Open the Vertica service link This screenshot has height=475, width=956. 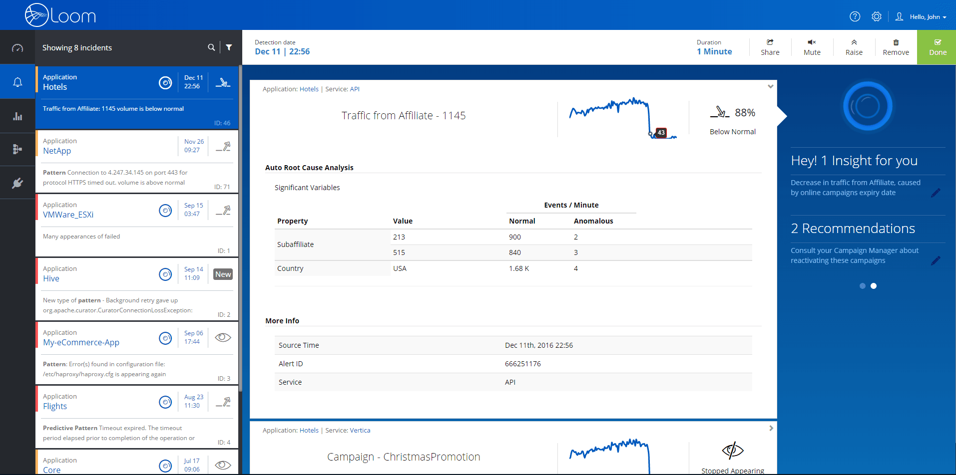tap(360, 430)
